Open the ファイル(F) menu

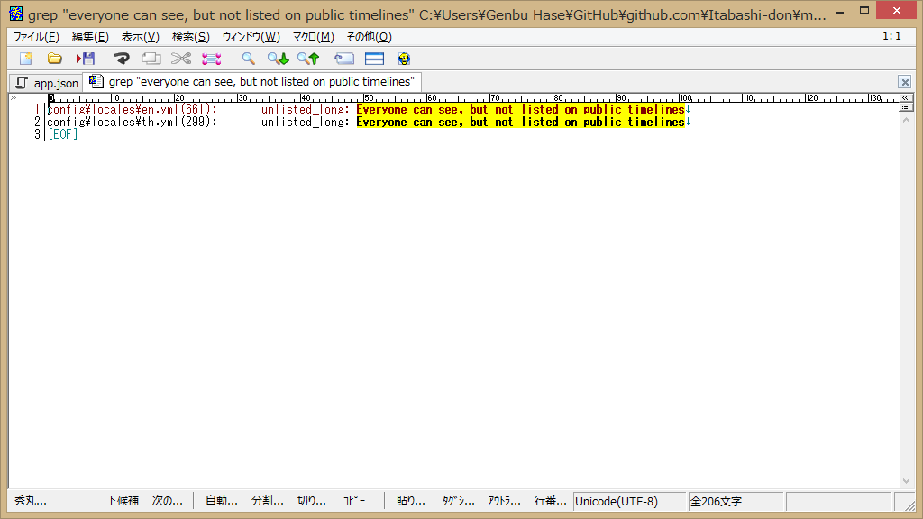click(35, 37)
